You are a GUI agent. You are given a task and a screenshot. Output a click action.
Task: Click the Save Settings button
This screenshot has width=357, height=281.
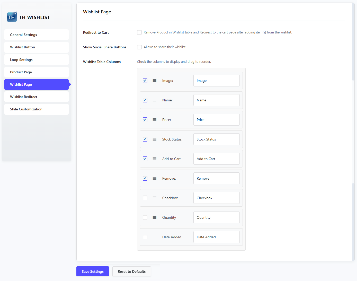point(93,271)
